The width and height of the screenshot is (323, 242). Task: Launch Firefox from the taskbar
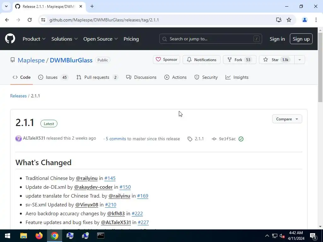tap(39, 236)
